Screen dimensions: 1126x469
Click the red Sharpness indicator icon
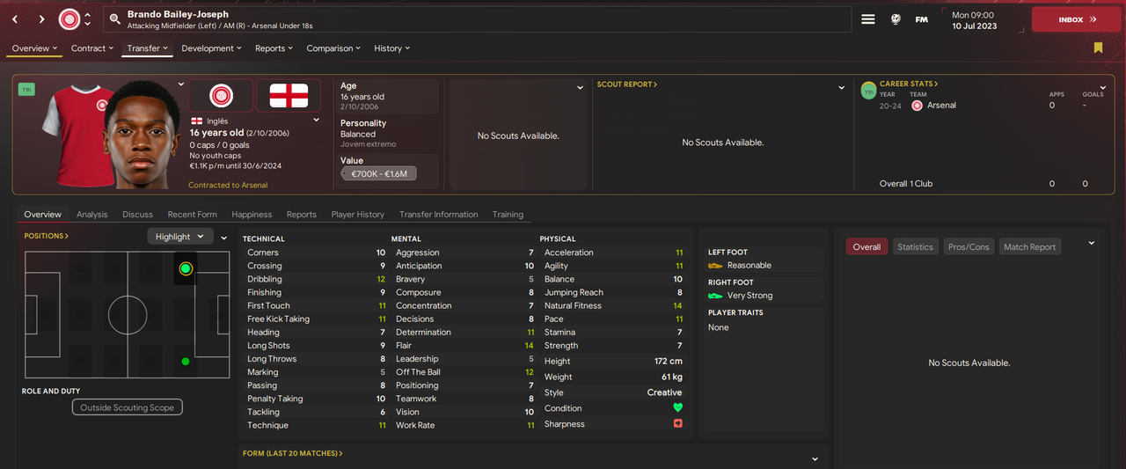pos(678,424)
